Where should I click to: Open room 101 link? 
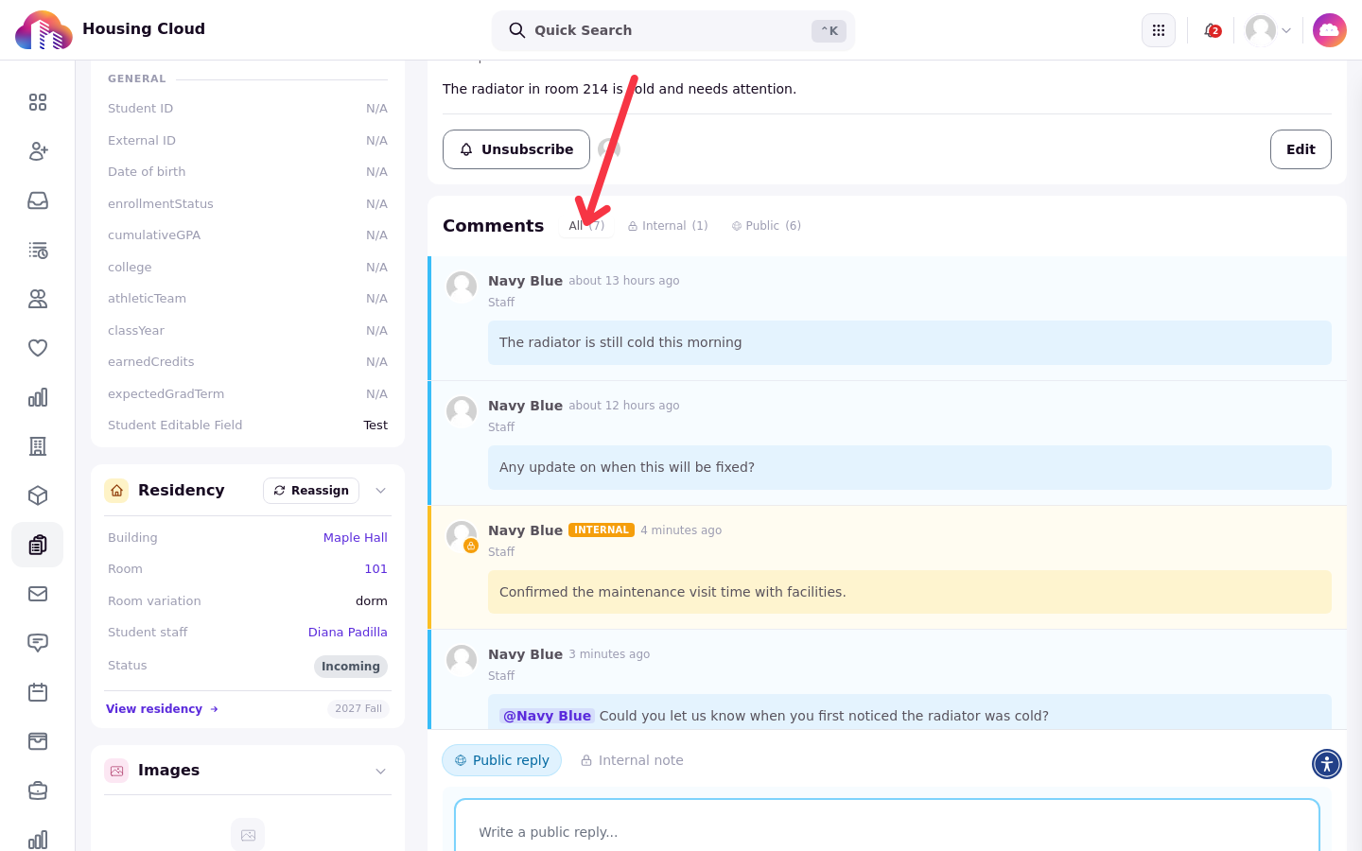(x=376, y=569)
